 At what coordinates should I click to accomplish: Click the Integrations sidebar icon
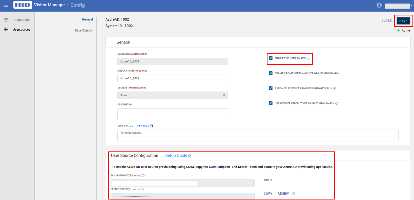tap(6, 20)
